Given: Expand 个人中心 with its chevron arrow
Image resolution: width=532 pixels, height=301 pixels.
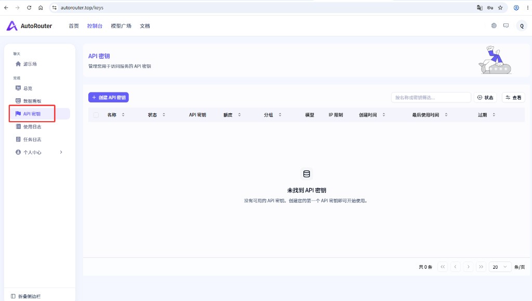Looking at the screenshot, I should 61,152.
